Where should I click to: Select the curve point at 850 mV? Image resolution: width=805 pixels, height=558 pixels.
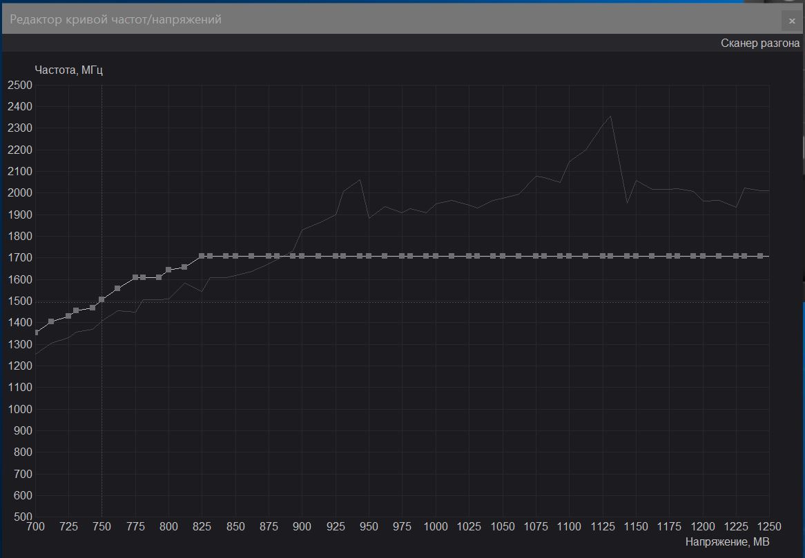235,256
